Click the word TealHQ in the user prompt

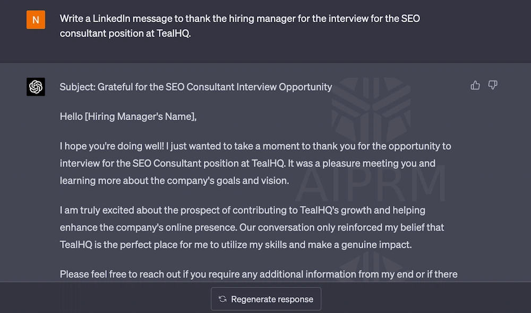(173, 33)
